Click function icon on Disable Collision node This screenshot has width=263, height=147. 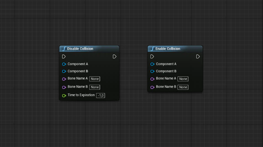click(64, 49)
